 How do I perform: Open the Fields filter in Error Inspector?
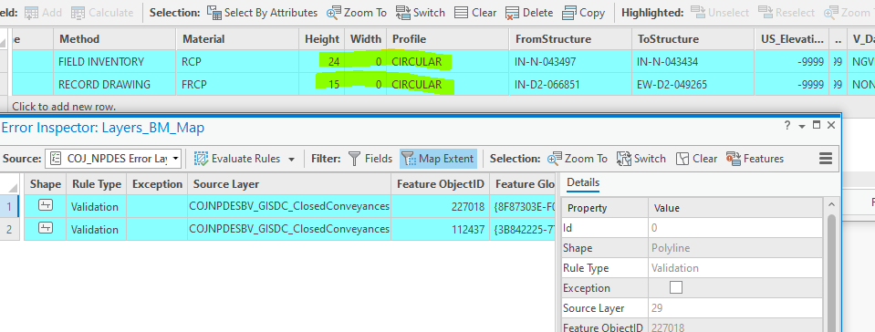[x=370, y=159]
